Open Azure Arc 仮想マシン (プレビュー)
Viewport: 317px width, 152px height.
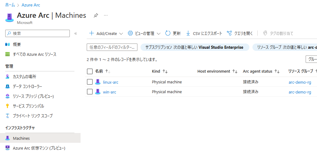pyautogui.click(x=39, y=148)
